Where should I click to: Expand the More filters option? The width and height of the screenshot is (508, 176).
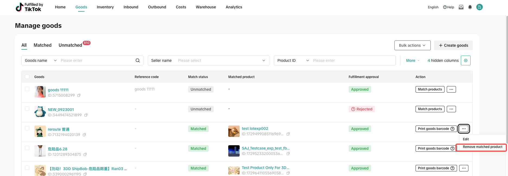pos(413,60)
